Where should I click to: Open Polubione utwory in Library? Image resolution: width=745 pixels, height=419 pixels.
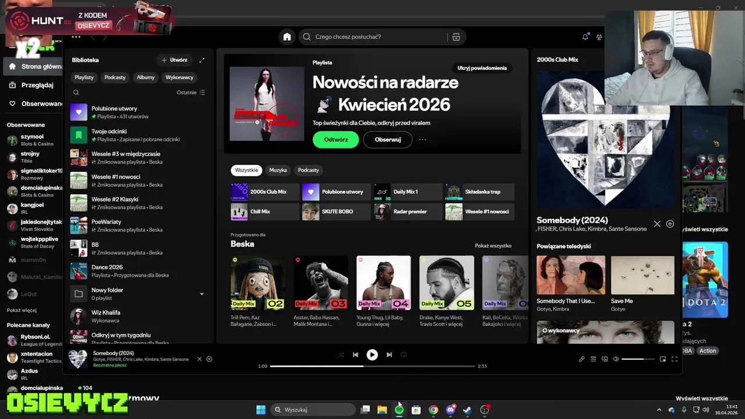(137, 112)
